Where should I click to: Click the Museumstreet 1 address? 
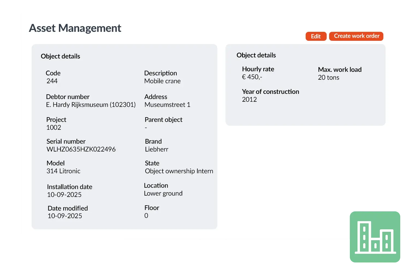point(167,105)
